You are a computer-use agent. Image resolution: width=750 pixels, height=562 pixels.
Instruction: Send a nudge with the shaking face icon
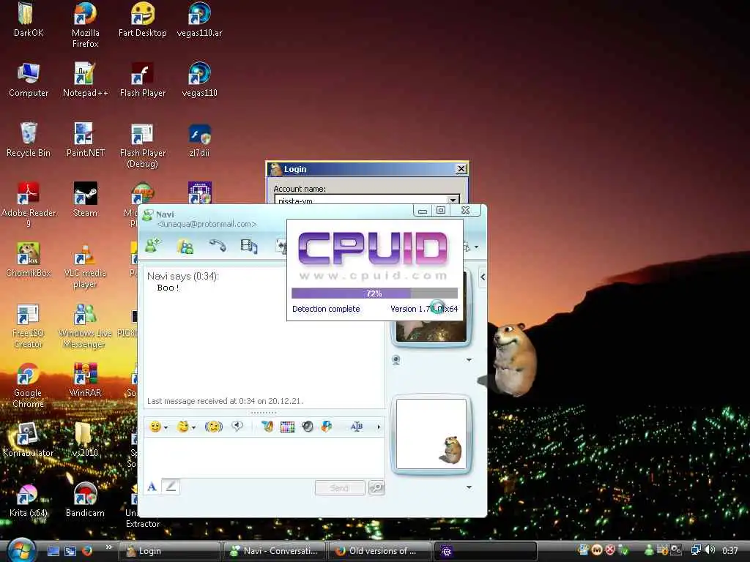213,427
